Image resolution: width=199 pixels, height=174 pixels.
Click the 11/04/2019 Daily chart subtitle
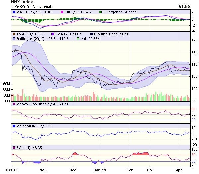tap(31, 7)
